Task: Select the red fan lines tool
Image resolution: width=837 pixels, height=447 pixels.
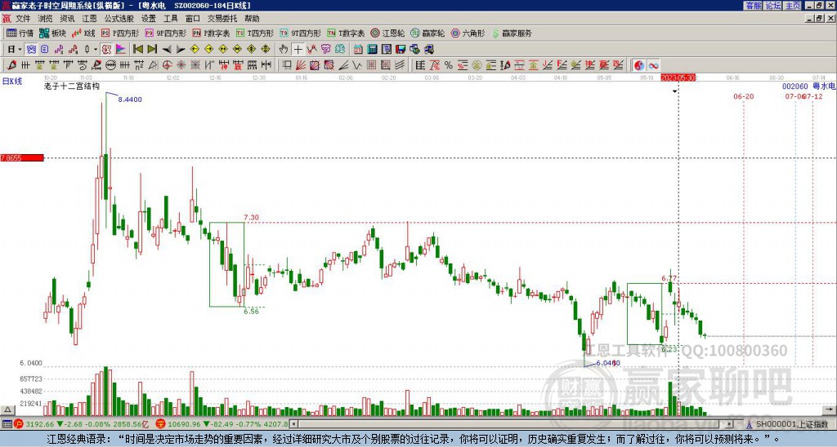Action: 301,65
